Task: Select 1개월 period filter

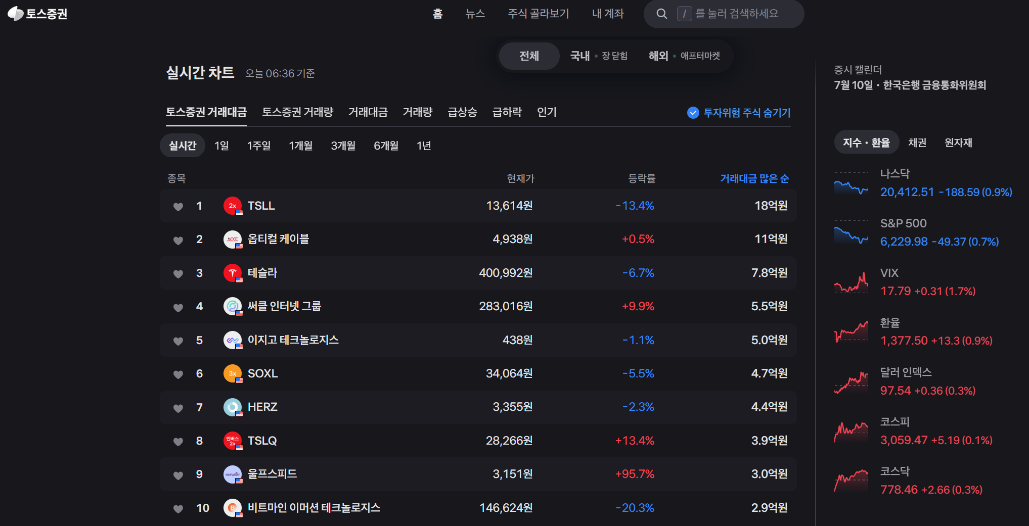Action: 301,146
